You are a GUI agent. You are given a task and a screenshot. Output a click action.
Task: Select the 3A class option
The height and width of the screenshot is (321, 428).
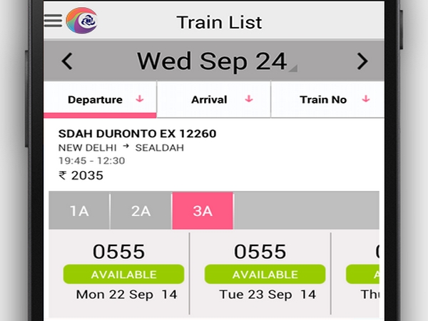[203, 211]
